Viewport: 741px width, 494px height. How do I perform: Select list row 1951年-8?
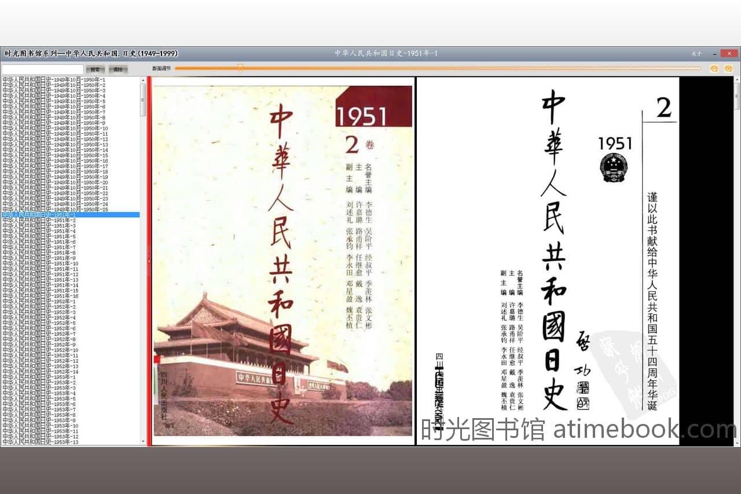70,253
